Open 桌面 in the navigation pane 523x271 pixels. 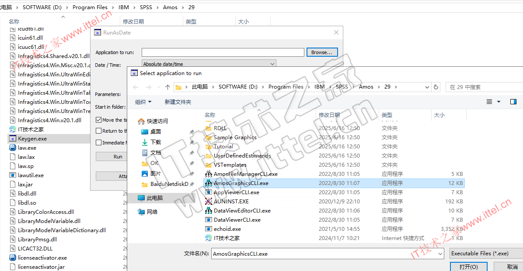pyautogui.click(x=155, y=131)
